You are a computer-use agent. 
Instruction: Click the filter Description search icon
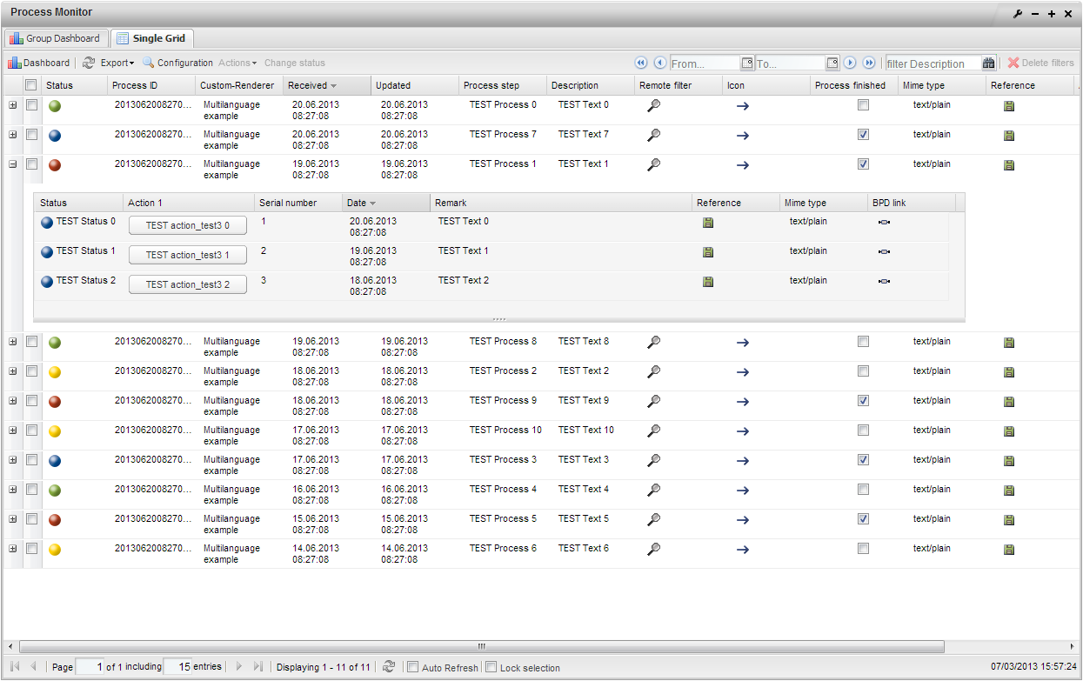989,63
